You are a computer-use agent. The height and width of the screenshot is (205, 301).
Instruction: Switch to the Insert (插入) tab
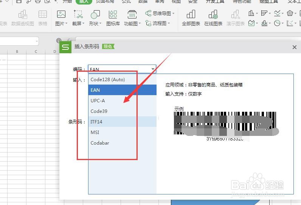pos(84,2)
